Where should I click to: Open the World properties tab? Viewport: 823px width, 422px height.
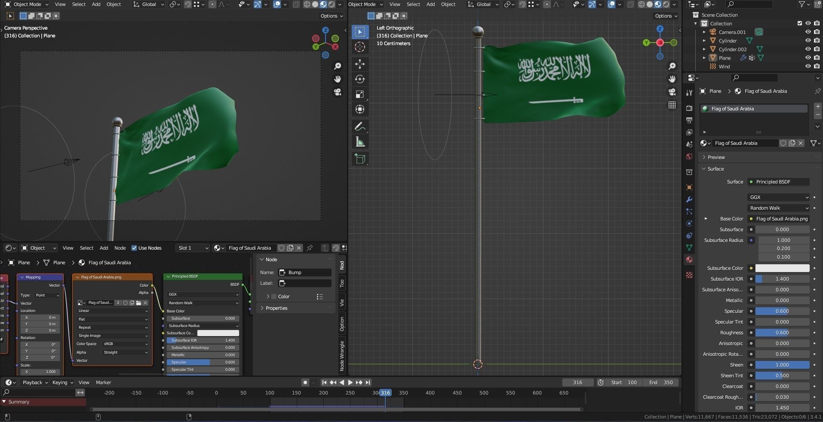point(689,156)
